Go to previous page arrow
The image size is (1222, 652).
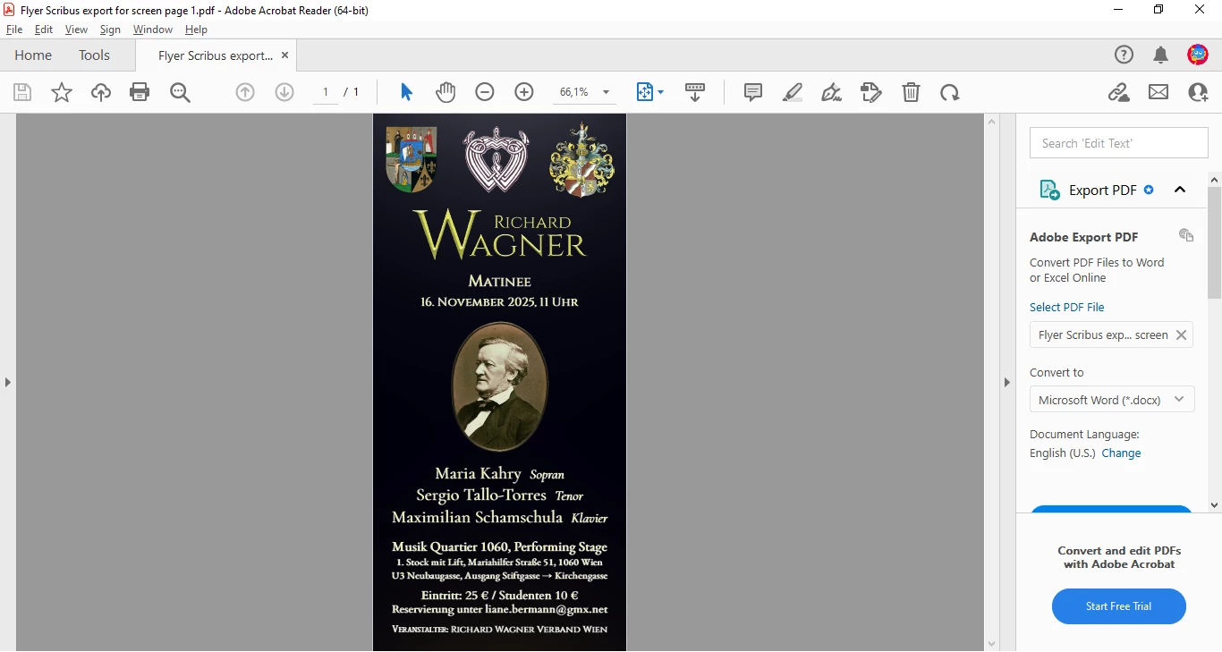245,92
